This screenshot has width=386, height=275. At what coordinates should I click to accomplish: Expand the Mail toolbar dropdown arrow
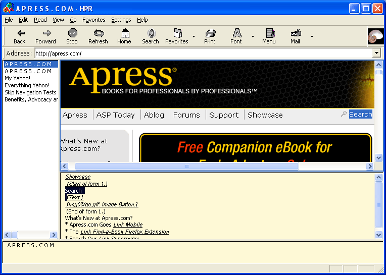pyautogui.click(x=312, y=36)
